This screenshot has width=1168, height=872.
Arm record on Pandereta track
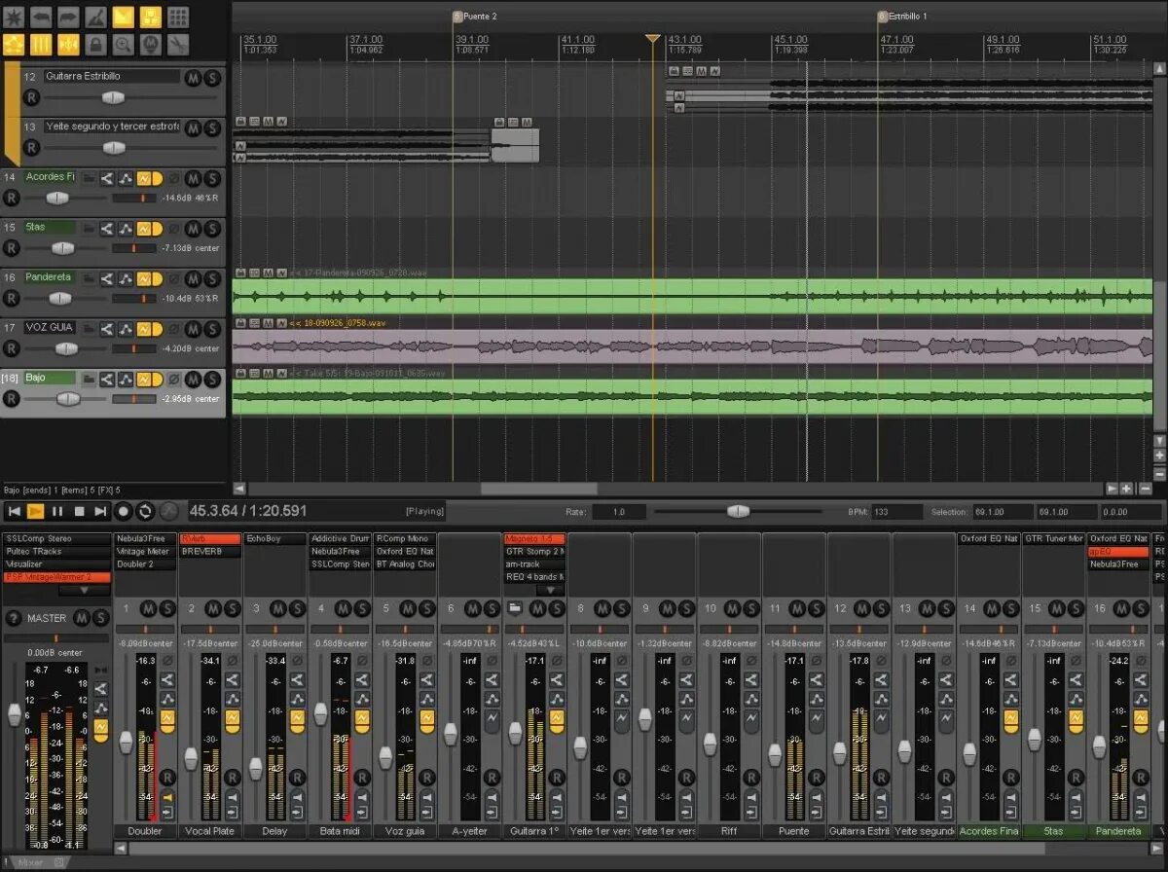click(x=11, y=298)
